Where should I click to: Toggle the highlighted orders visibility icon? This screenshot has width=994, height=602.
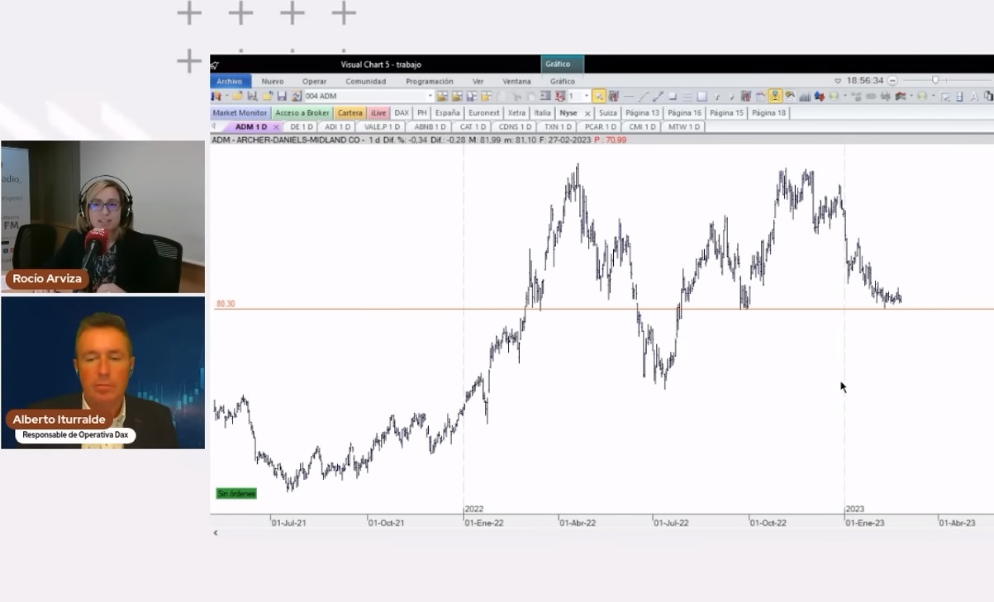775,95
